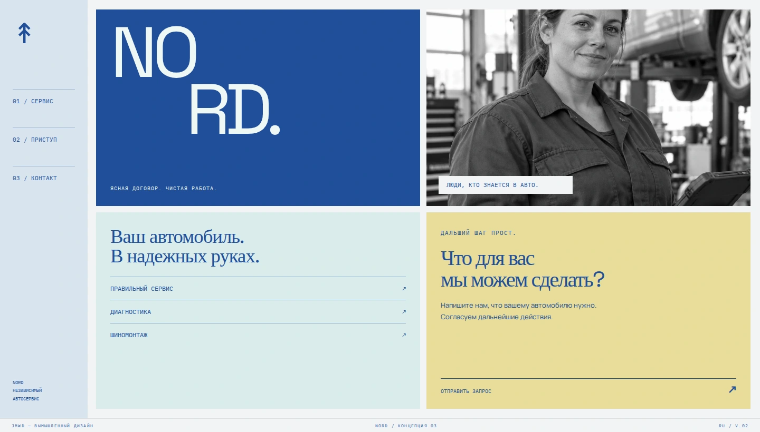Click label ДАЛЬШИЙ ШАГ ПРОСТ.
Image resolution: width=760 pixels, height=432 pixels.
[478, 233]
